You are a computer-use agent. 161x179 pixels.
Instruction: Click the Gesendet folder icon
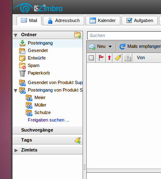click(x=22, y=51)
